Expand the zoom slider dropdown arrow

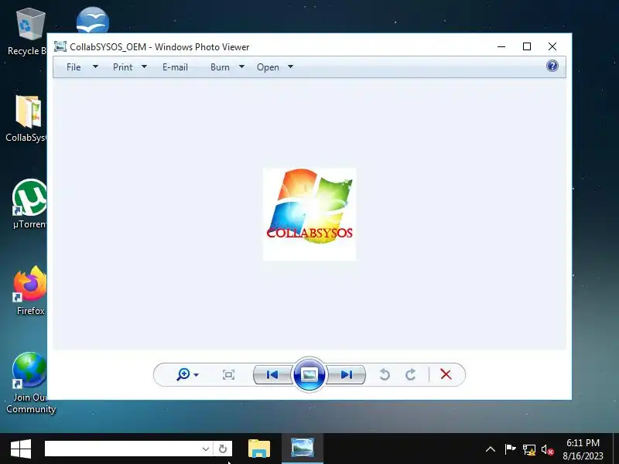coord(197,375)
